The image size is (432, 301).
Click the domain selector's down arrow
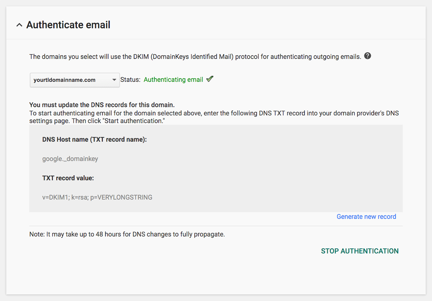[x=114, y=80]
